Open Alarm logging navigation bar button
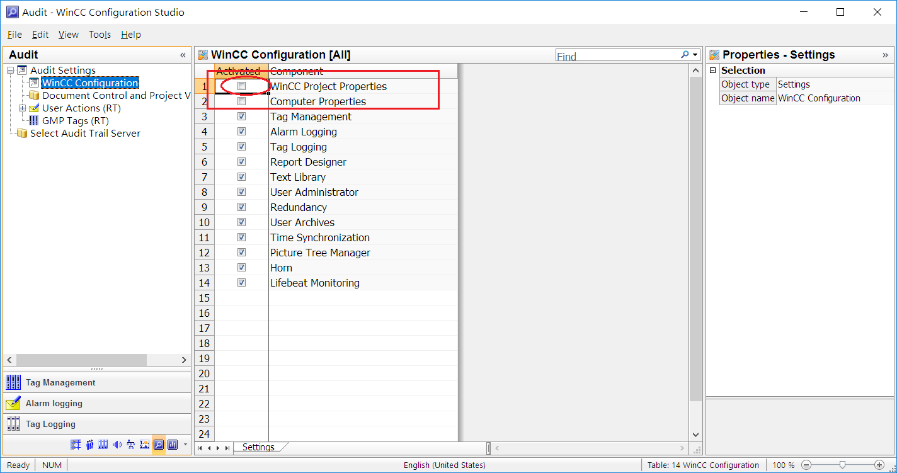This screenshot has height=473, width=897. [x=97, y=403]
